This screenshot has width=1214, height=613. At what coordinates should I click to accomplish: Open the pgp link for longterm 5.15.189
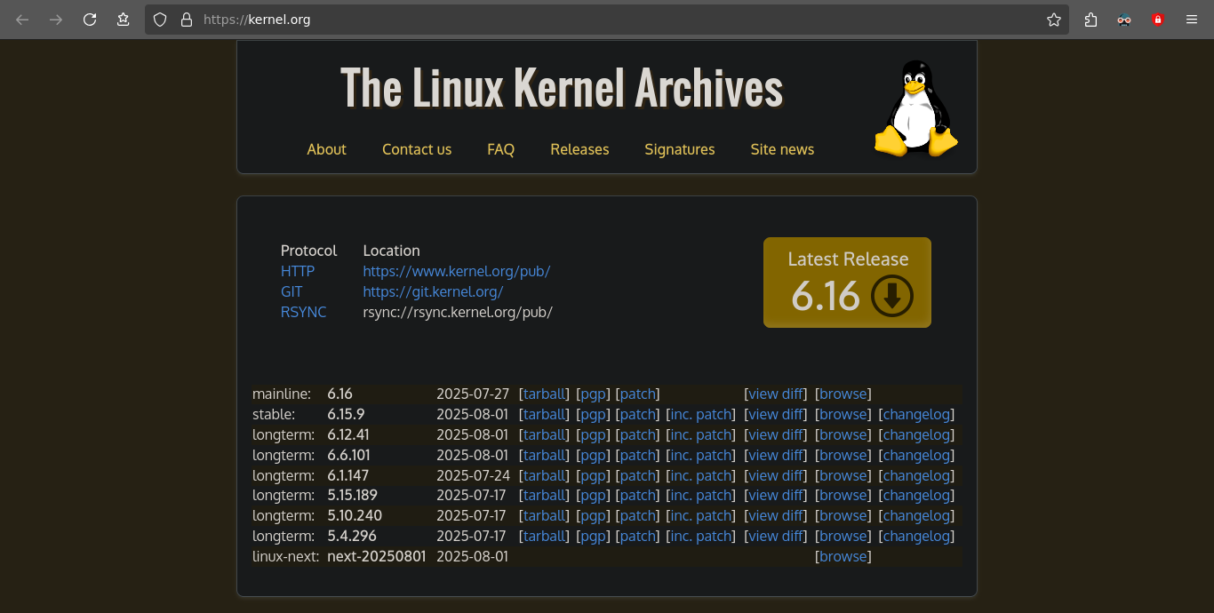click(594, 495)
